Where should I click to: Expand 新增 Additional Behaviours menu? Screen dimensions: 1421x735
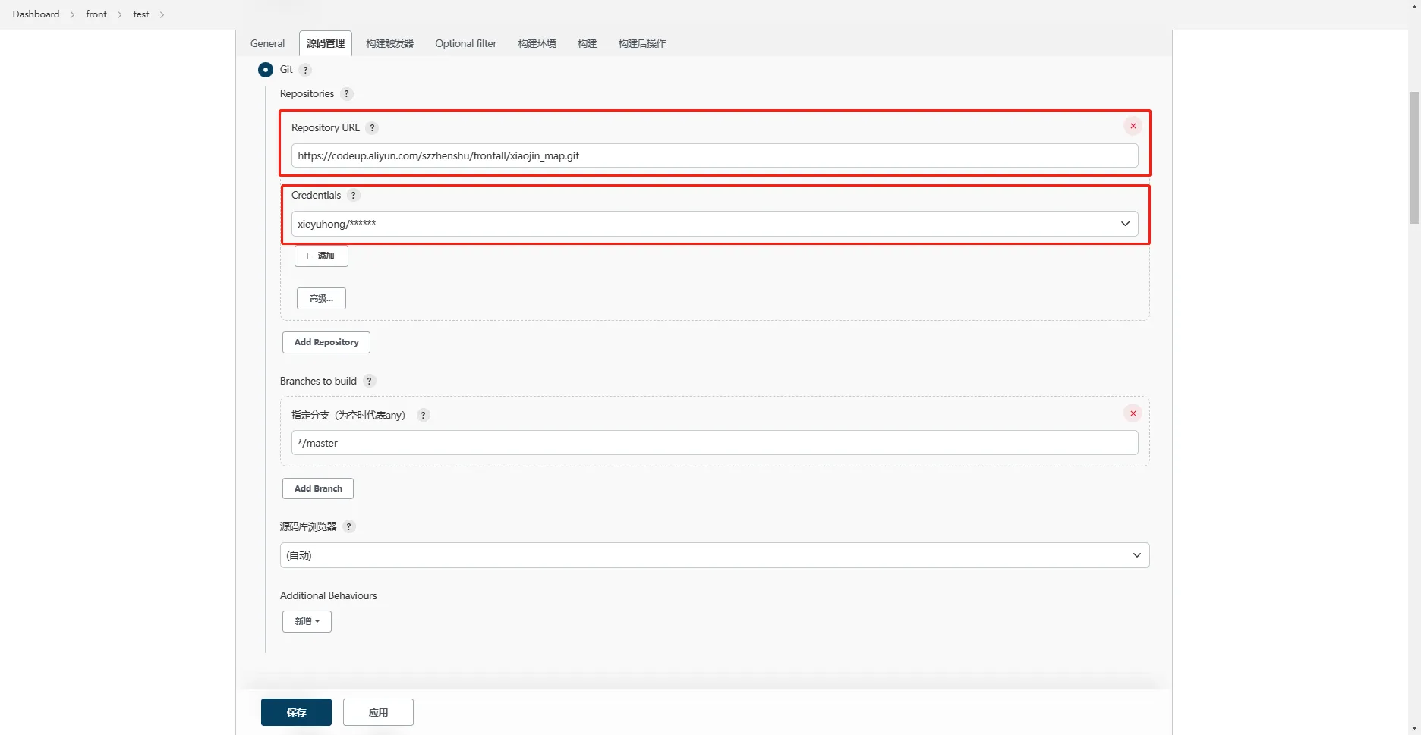point(307,622)
